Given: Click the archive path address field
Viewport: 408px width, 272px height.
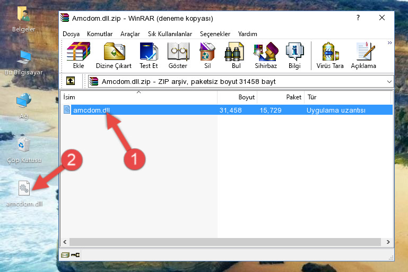Looking at the screenshot, I should coord(241,82).
